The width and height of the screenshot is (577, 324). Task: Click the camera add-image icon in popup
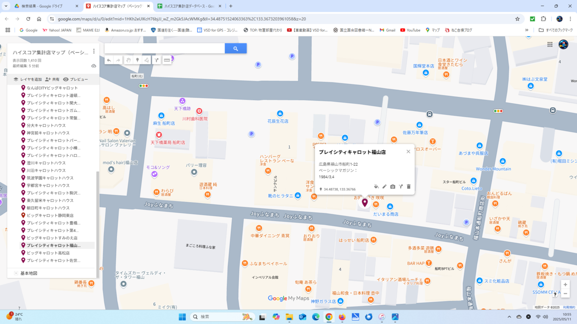coord(393,187)
